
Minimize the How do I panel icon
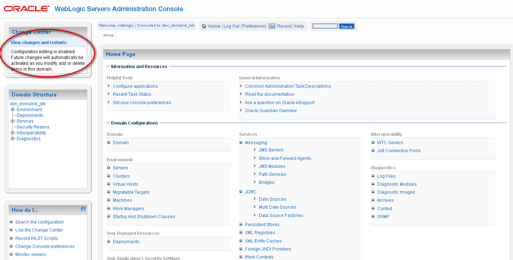[83, 209]
